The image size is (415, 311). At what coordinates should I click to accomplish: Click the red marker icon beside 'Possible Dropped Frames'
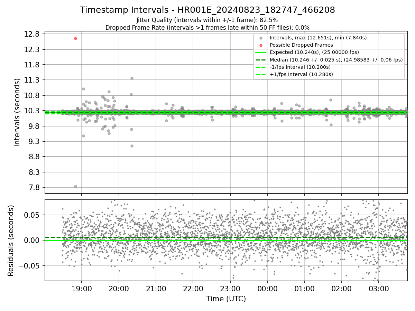point(261,45)
